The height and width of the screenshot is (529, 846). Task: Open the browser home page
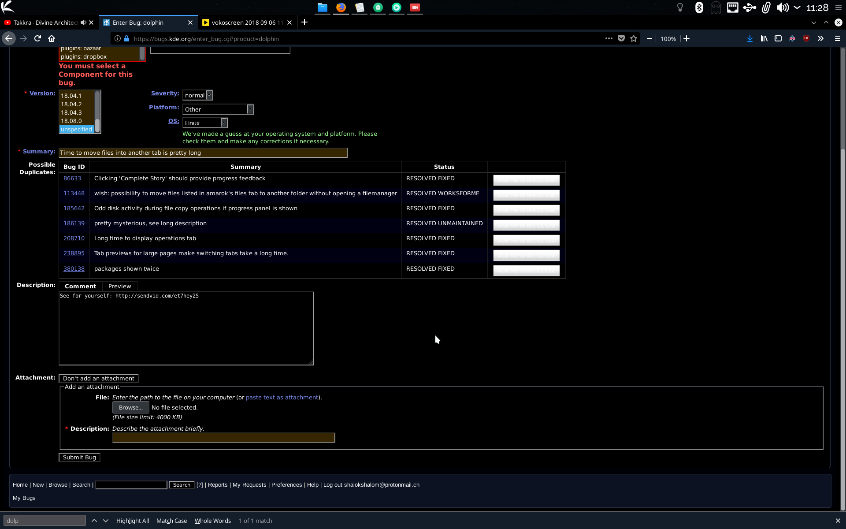52,39
